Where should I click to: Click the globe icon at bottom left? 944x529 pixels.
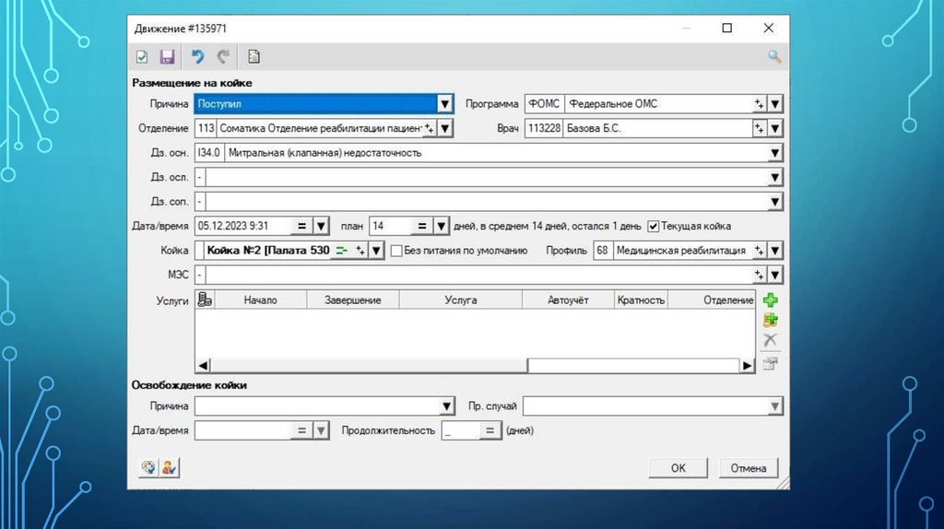click(147, 467)
